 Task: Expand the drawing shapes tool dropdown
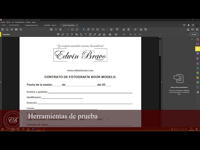point(116,34)
